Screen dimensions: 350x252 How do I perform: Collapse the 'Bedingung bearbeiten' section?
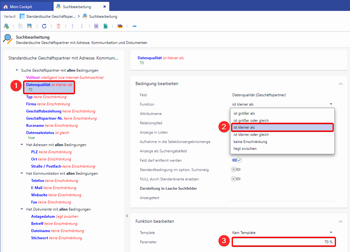(x=340, y=84)
